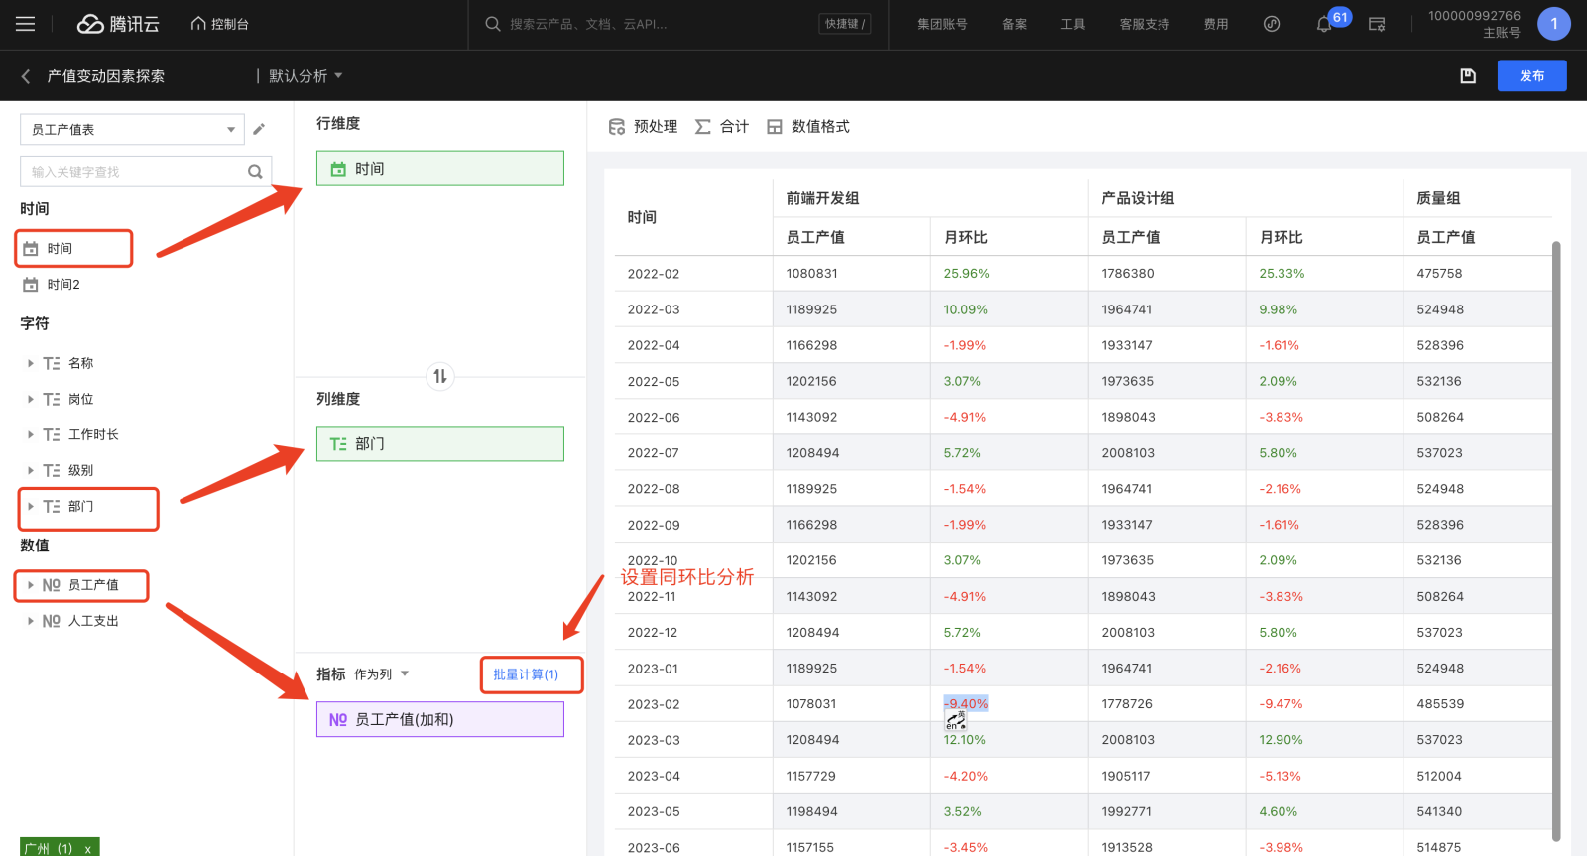Viewport: 1587px width, 856px height.
Task: Click the 前端开发组 column group header
Action: (x=822, y=198)
